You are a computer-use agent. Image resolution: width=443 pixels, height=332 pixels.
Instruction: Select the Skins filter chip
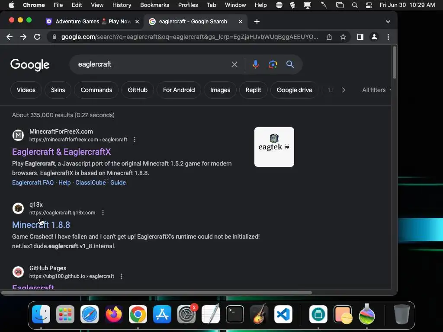coord(58,90)
